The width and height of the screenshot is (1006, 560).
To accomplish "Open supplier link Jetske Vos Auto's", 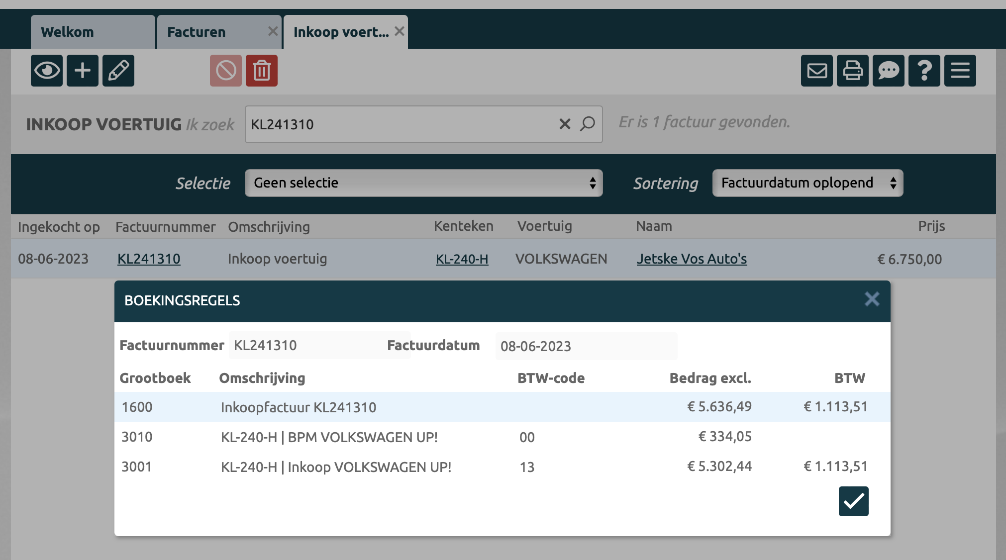I will [692, 259].
